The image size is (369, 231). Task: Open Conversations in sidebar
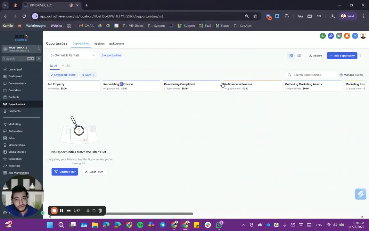pyautogui.click(x=17, y=83)
